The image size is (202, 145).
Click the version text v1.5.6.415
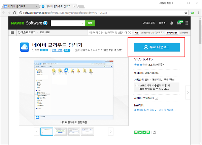[143, 59]
